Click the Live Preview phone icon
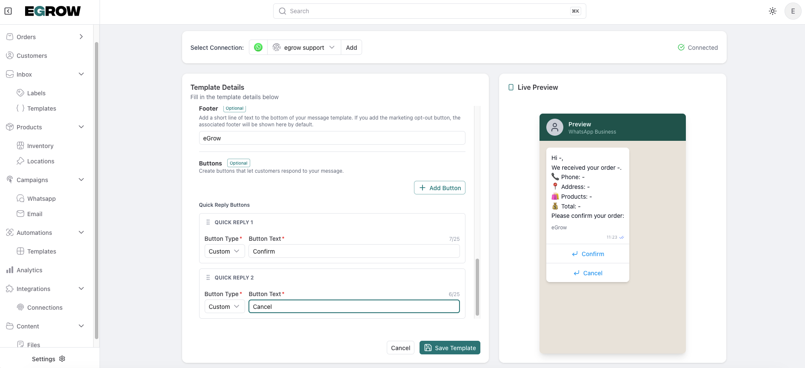The image size is (805, 368). pyautogui.click(x=511, y=87)
